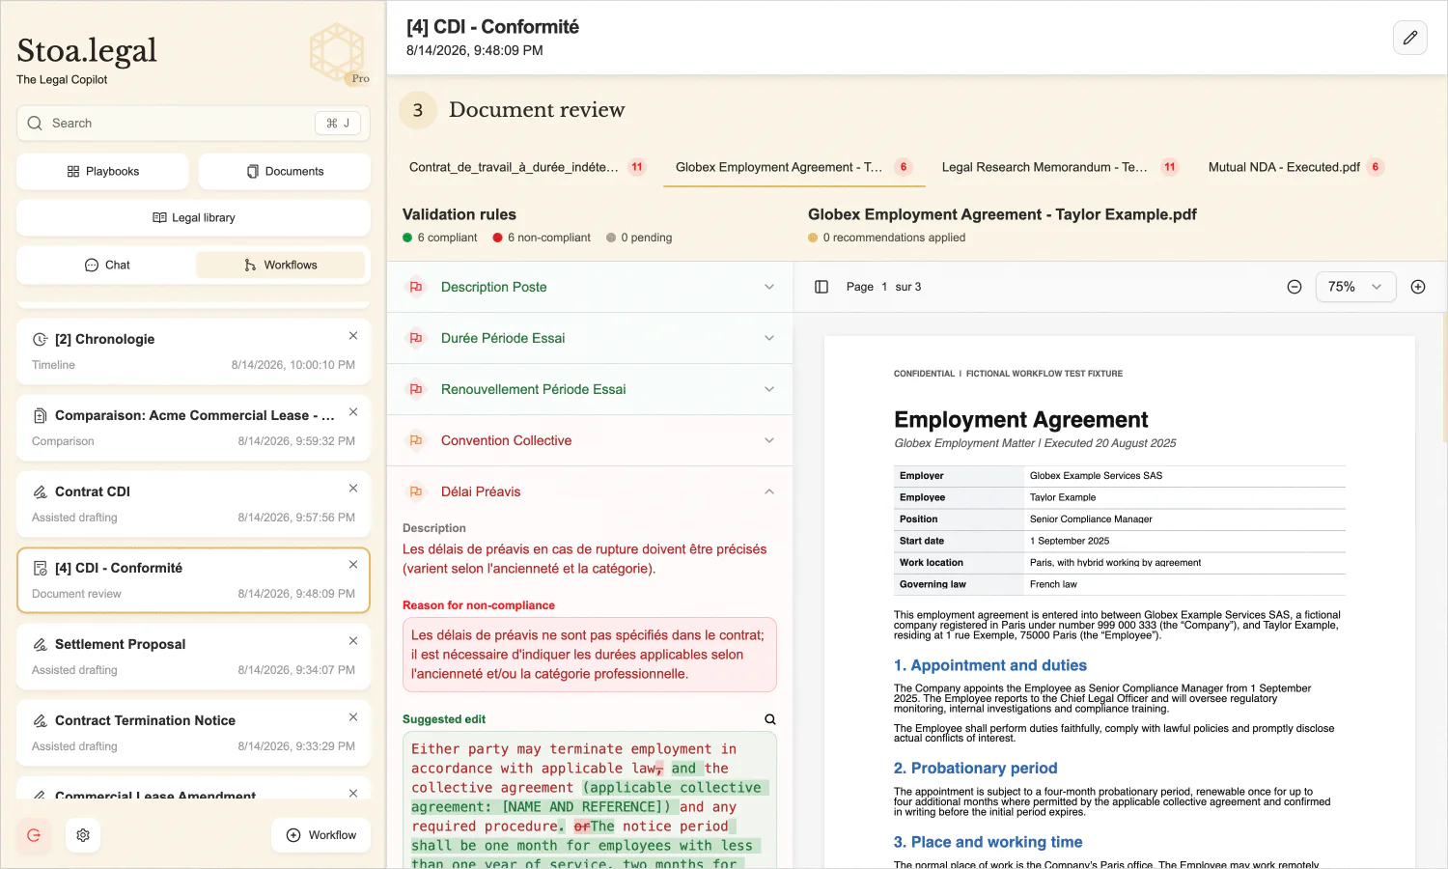Click the Workflow plus button
1448x869 pixels.
coord(321,835)
